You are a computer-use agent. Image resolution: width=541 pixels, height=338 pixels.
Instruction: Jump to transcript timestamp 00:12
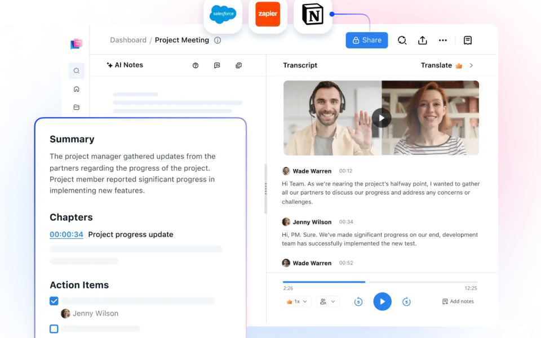pos(345,171)
